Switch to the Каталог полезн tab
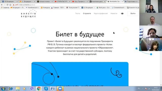 pyautogui.click(x=45, y=2)
